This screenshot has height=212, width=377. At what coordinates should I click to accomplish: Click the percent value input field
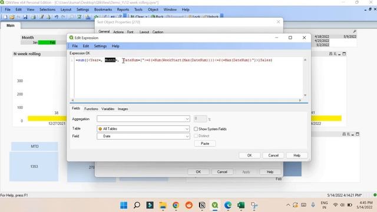pyautogui.click(x=200, y=119)
